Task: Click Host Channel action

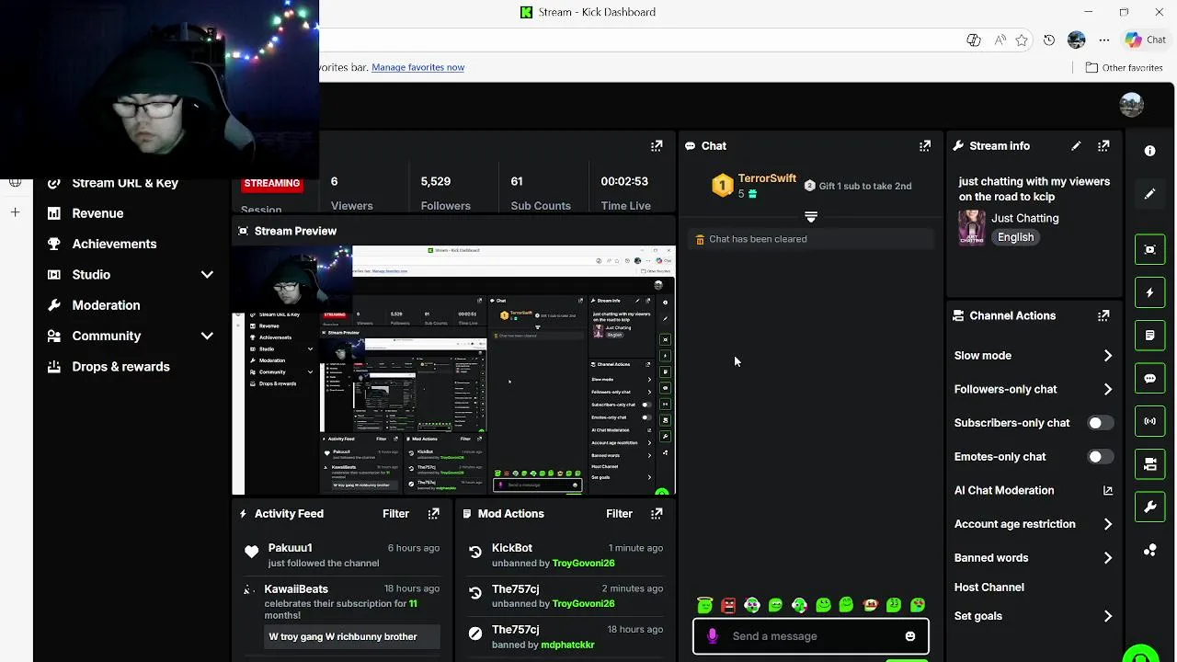Action: coord(989,588)
